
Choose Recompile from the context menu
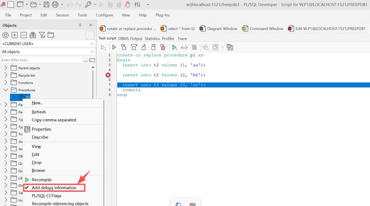41,180
